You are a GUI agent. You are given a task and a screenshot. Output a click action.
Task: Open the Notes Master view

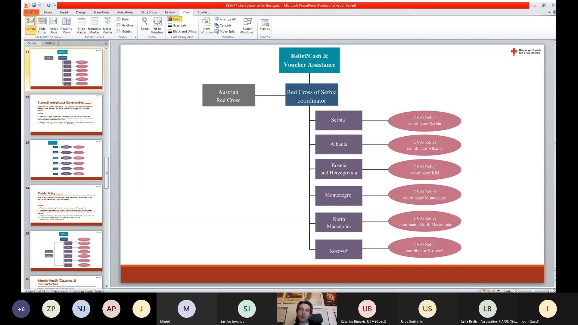107,25
